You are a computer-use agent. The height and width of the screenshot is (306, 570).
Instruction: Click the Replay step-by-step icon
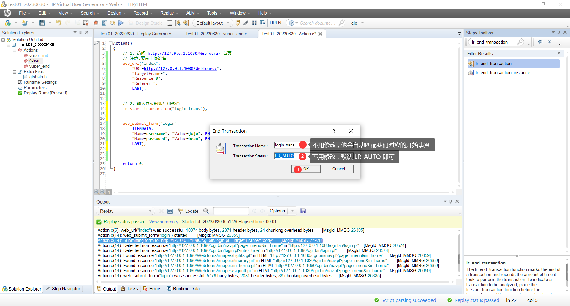(x=113, y=23)
